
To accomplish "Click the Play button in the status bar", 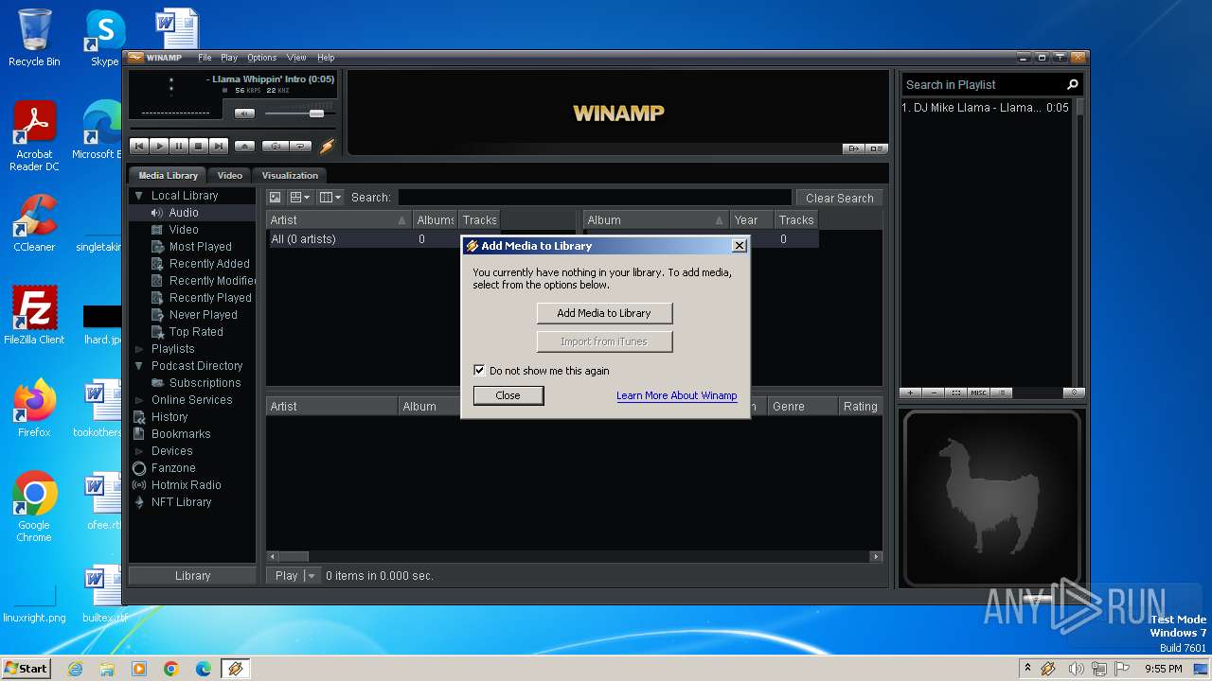I will [286, 575].
